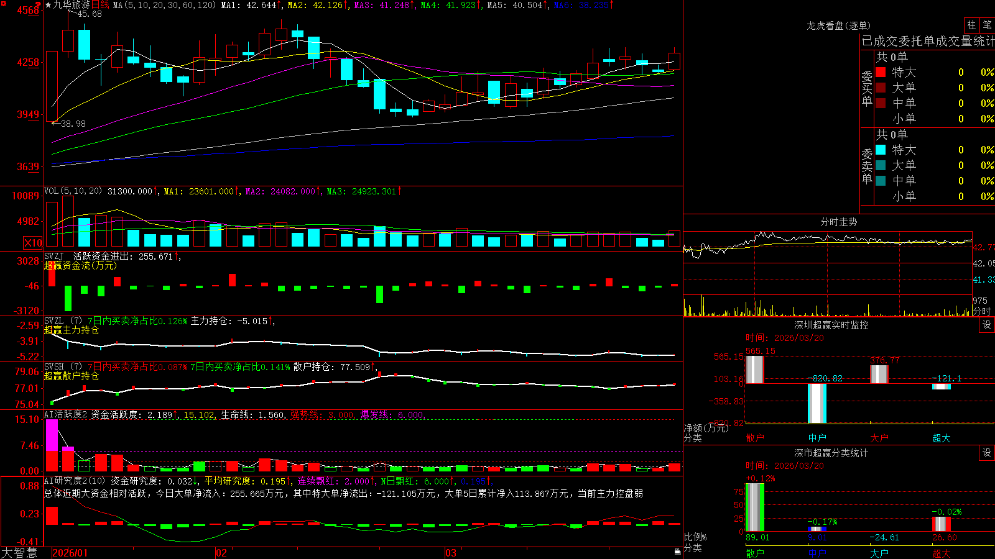Click the 活跃资金进出: 255.671 readout

pos(124,257)
